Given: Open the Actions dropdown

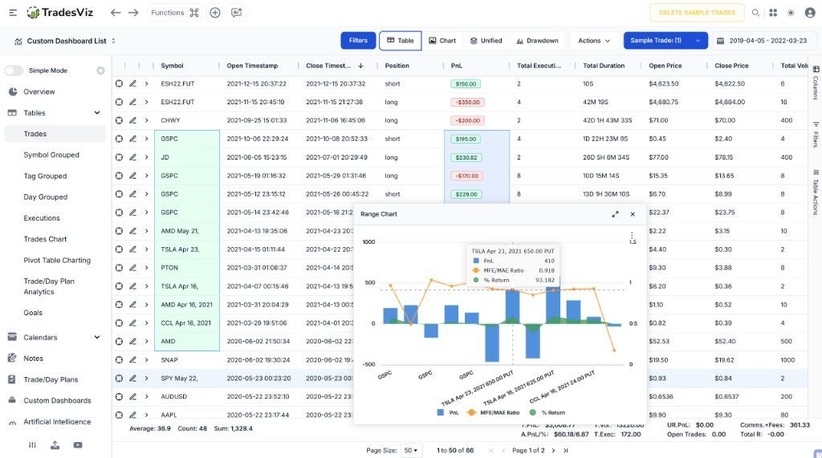Looking at the screenshot, I should [x=594, y=40].
